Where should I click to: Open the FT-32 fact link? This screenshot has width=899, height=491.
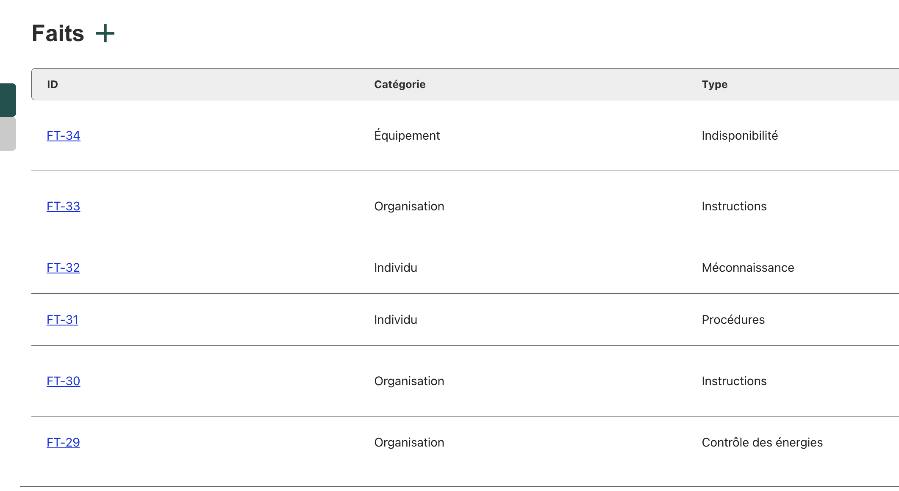coord(63,268)
